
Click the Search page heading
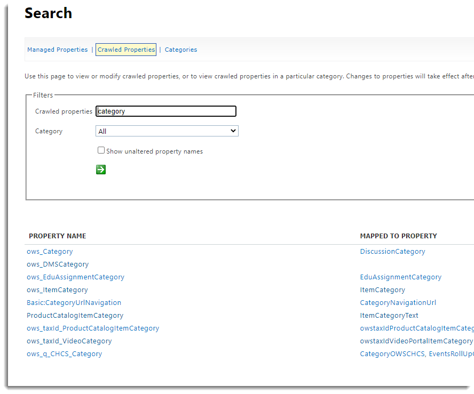49,13
